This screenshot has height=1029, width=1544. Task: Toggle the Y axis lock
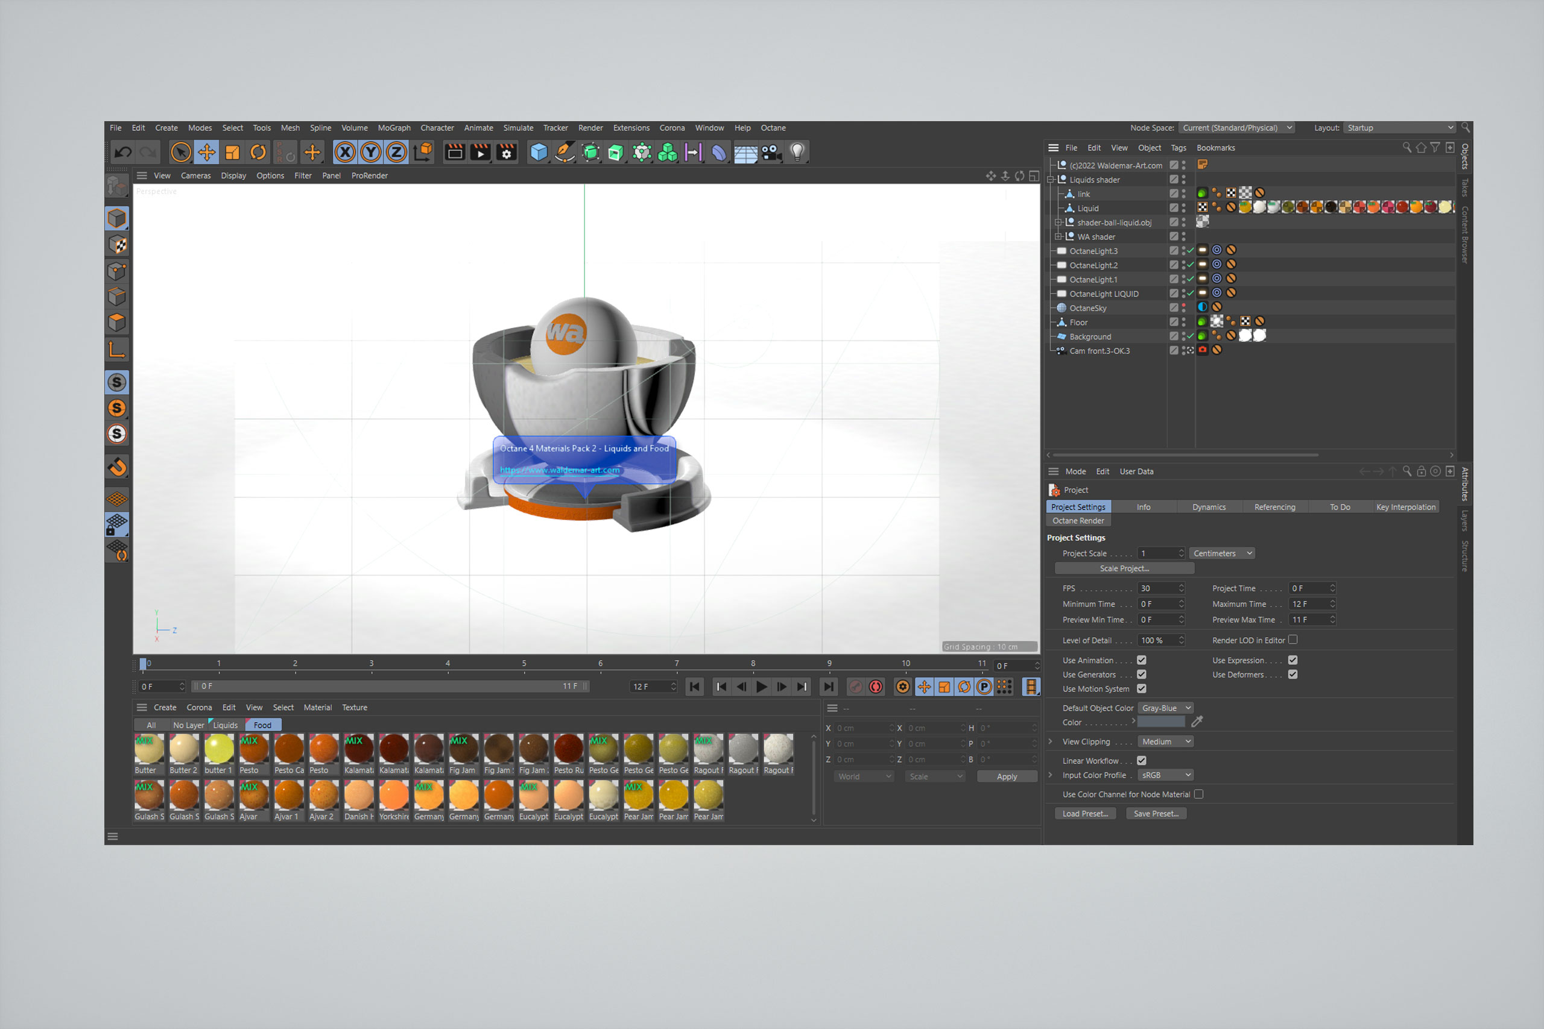point(371,153)
